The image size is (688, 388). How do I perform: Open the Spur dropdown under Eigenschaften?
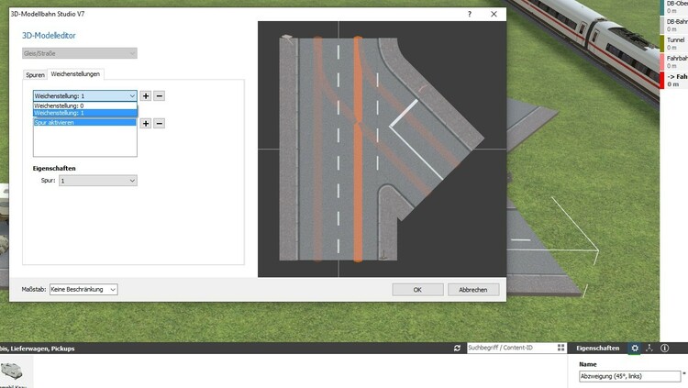click(x=98, y=181)
